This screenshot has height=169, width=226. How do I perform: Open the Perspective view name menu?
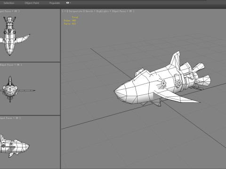click(x=75, y=11)
